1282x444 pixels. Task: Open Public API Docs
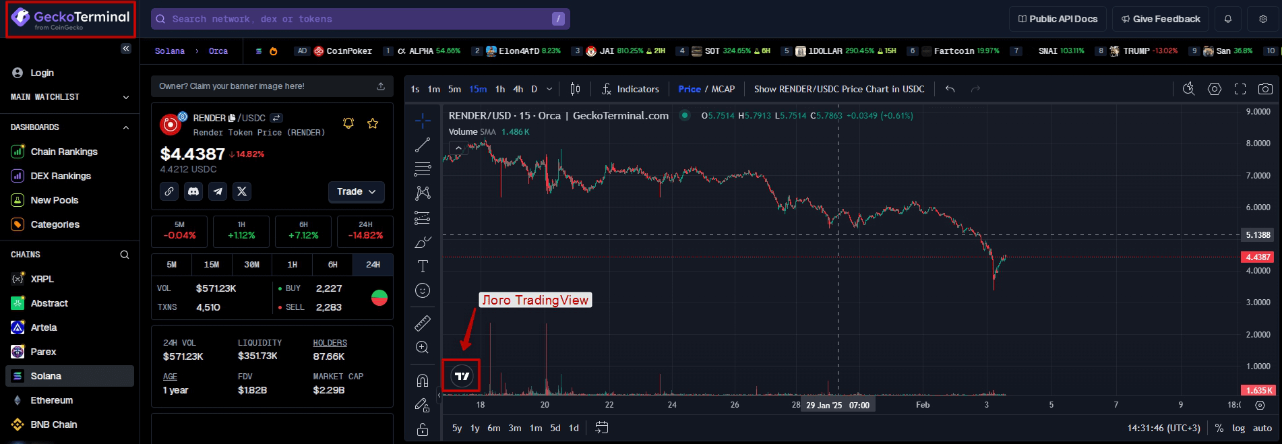click(1058, 19)
